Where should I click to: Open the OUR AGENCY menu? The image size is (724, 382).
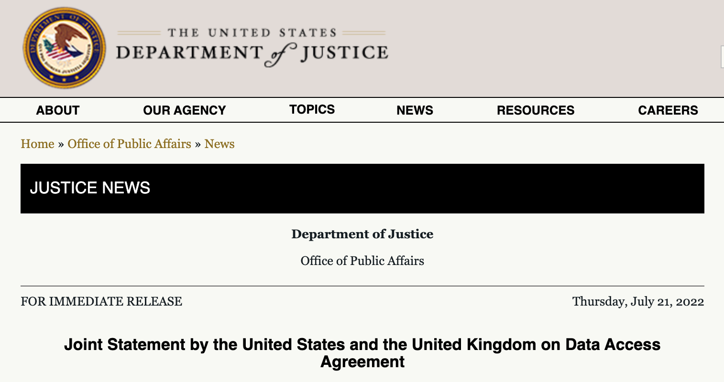point(185,110)
